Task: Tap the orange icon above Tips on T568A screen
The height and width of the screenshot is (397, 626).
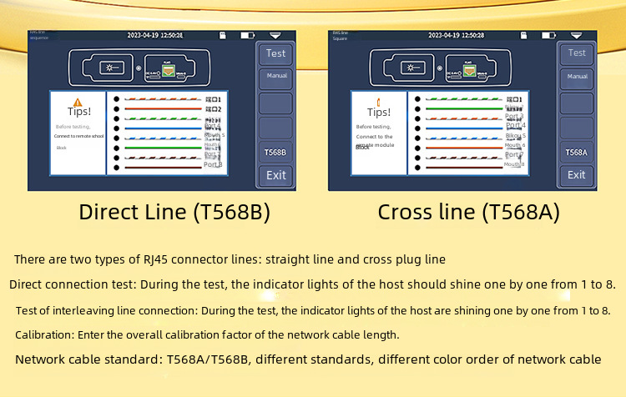Action: click(x=378, y=103)
